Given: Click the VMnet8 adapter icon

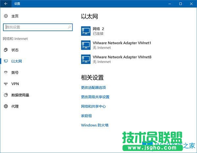Looking at the screenshot, I should coord(86,59).
